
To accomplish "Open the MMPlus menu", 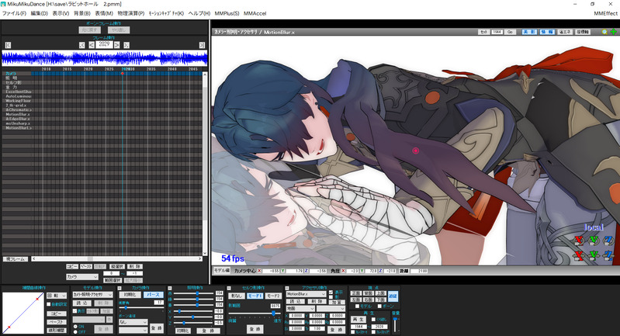I will (x=227, y=13).
